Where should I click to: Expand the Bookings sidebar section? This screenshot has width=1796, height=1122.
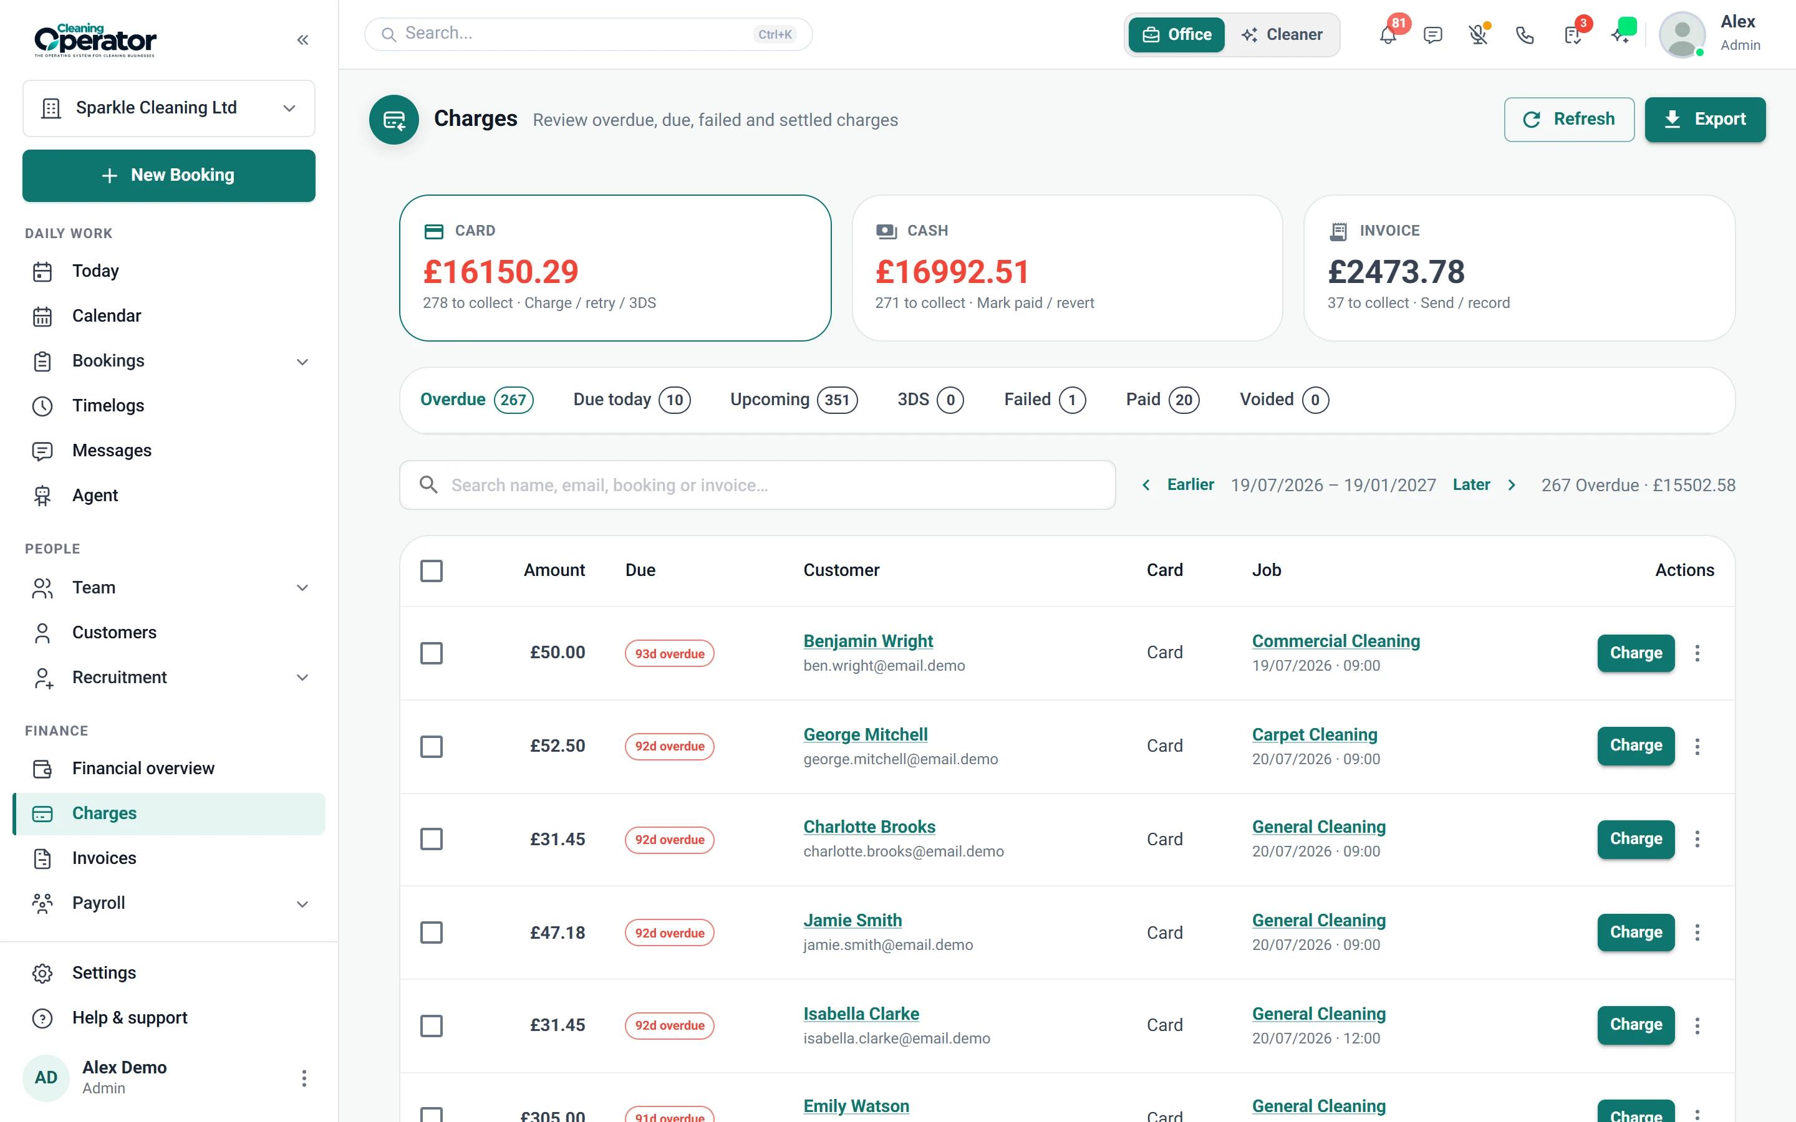pyautogui.click(x=302, y=362)
